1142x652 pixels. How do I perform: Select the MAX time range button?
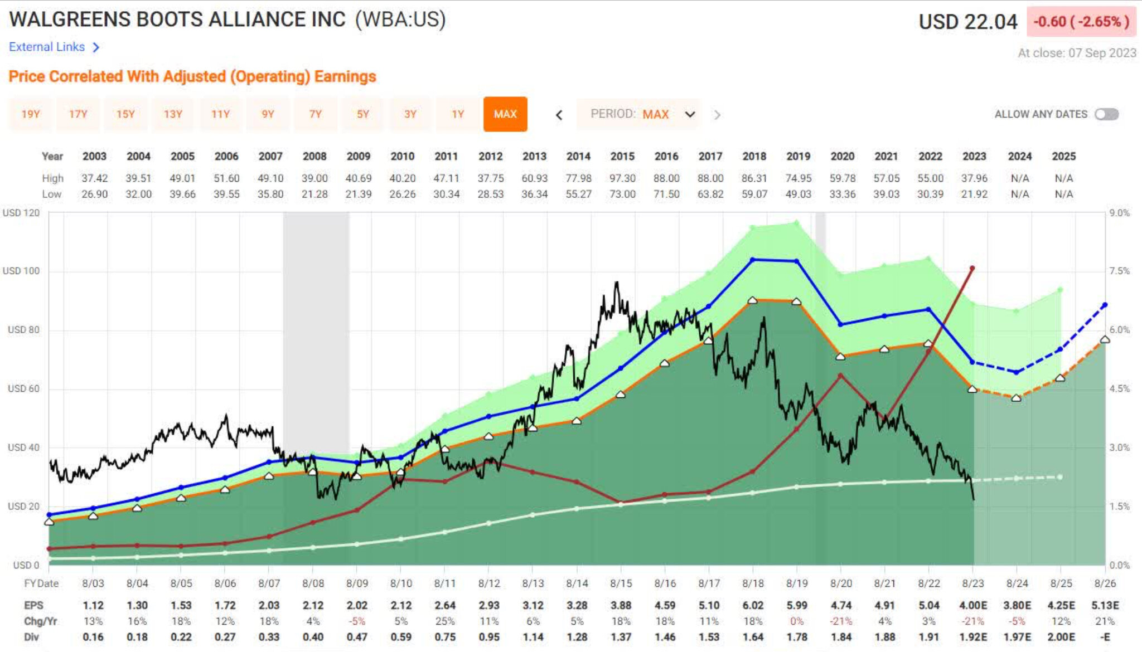(505, 114)
